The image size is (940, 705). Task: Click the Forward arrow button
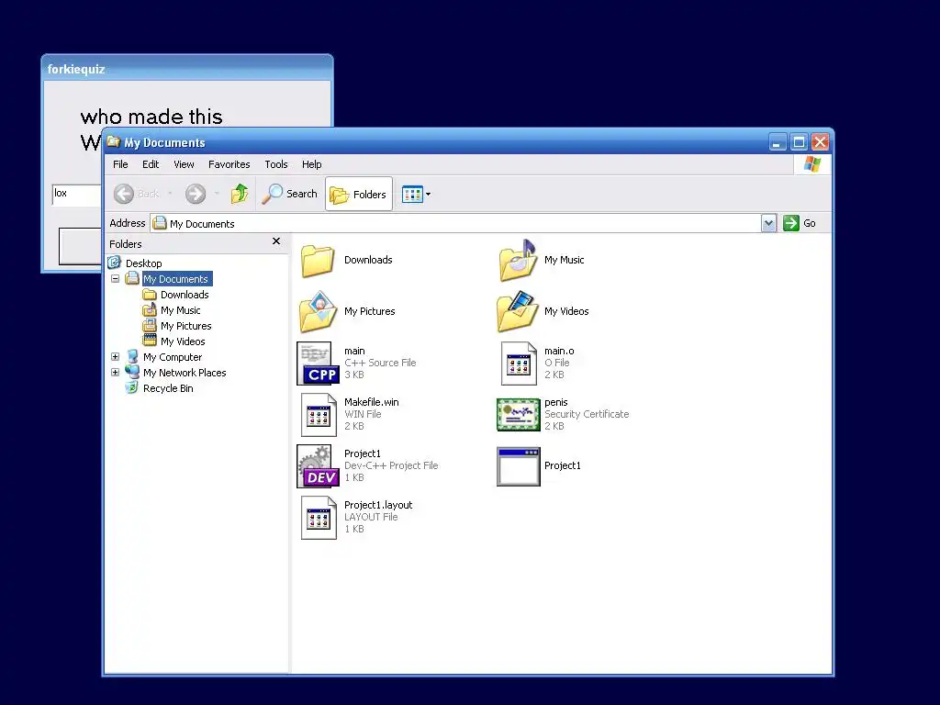click(x=196, y=194)
